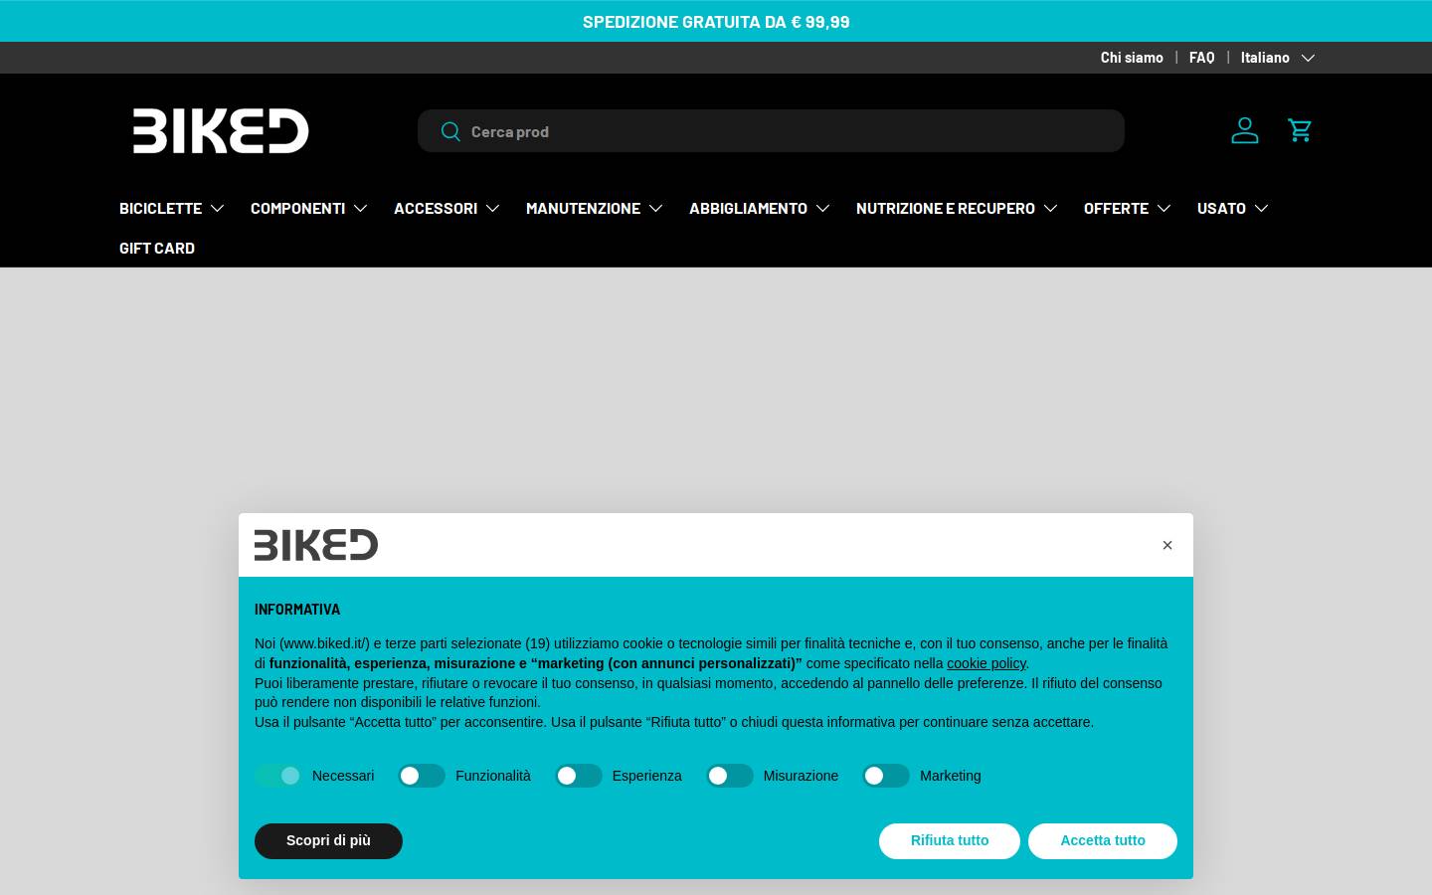Click the BIKED logo in header
1432x895 pixels.
tap(221, 130)
